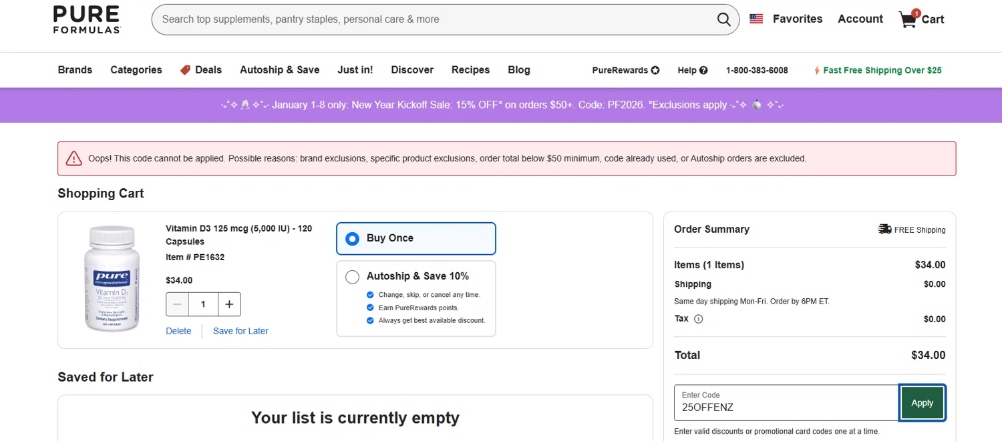Select Autoship & Save 10% radio option

352,276
